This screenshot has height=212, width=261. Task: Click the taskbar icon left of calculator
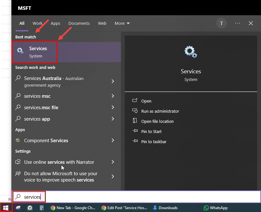[x=30, y=208]
